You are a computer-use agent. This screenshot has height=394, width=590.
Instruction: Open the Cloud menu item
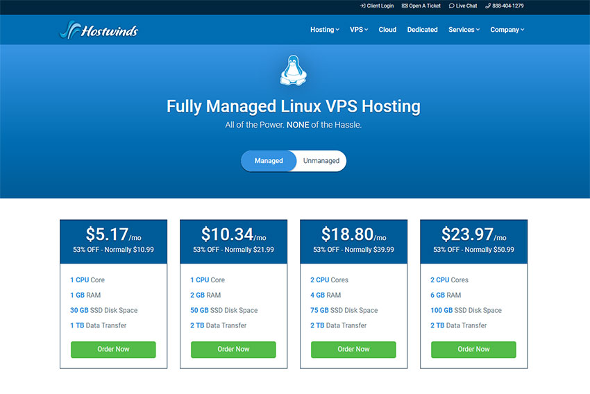(387, 30)
